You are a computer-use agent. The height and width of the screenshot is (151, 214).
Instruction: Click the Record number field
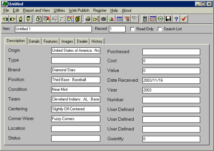pyautogui.click(x=117, y=29)
